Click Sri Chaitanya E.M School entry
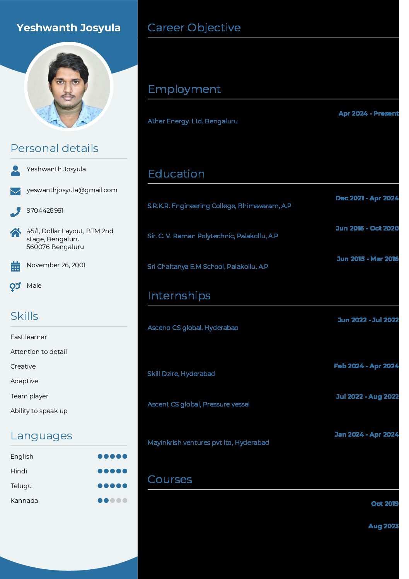 (208, 266)
